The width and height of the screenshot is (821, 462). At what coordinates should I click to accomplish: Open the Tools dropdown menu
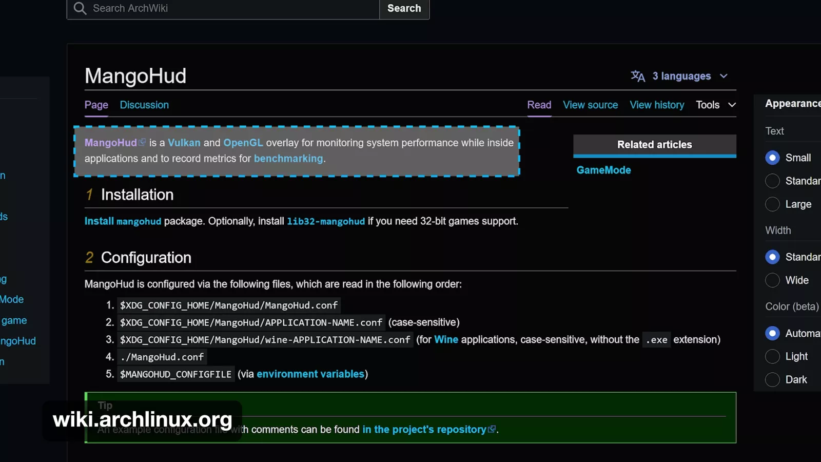click(715, 105)
